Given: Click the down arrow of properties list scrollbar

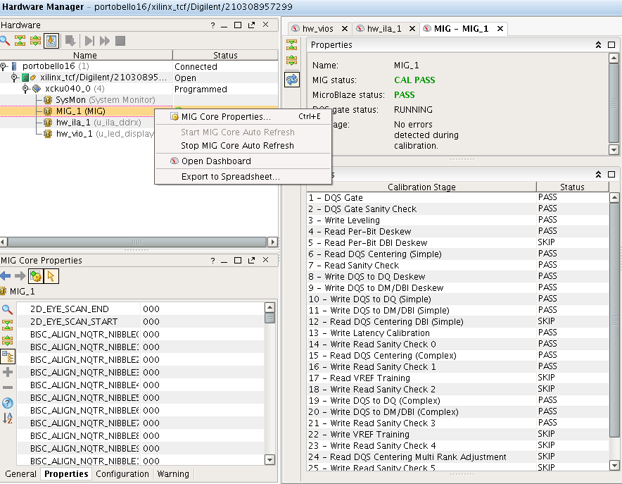Looking at the screenshot, I should click(x=270, y=460).
